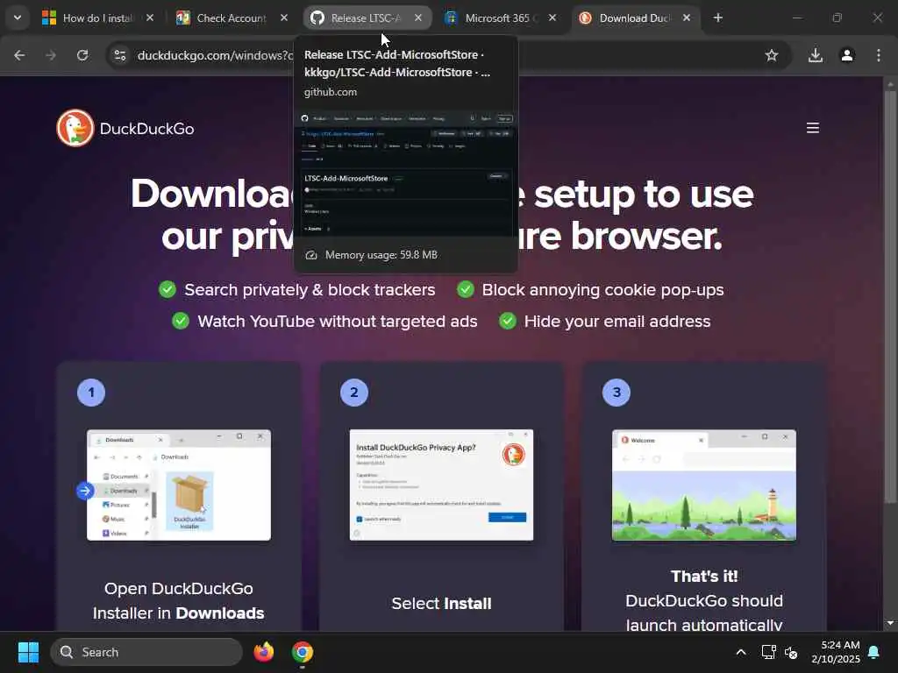
Task: Click the taskbar Search box
Action: coord(146,652)
